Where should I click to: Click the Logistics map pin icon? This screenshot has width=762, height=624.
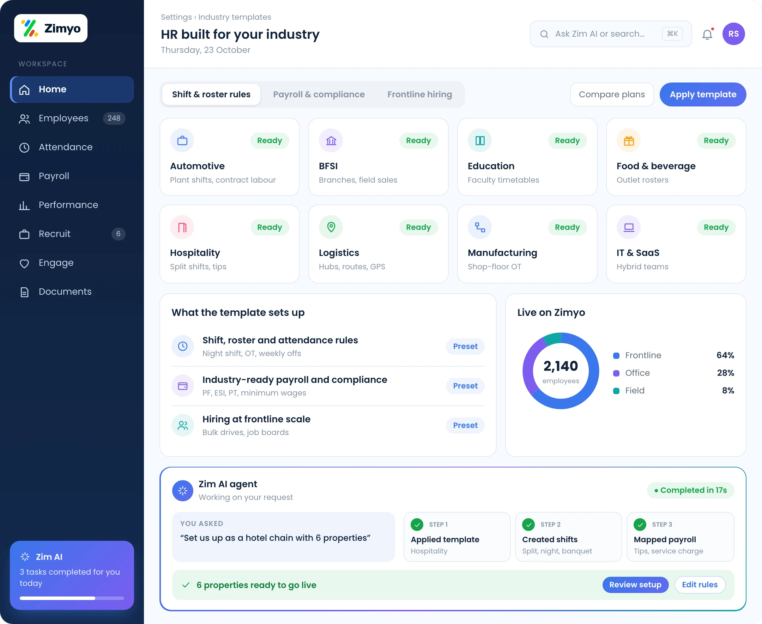(331, 227)
